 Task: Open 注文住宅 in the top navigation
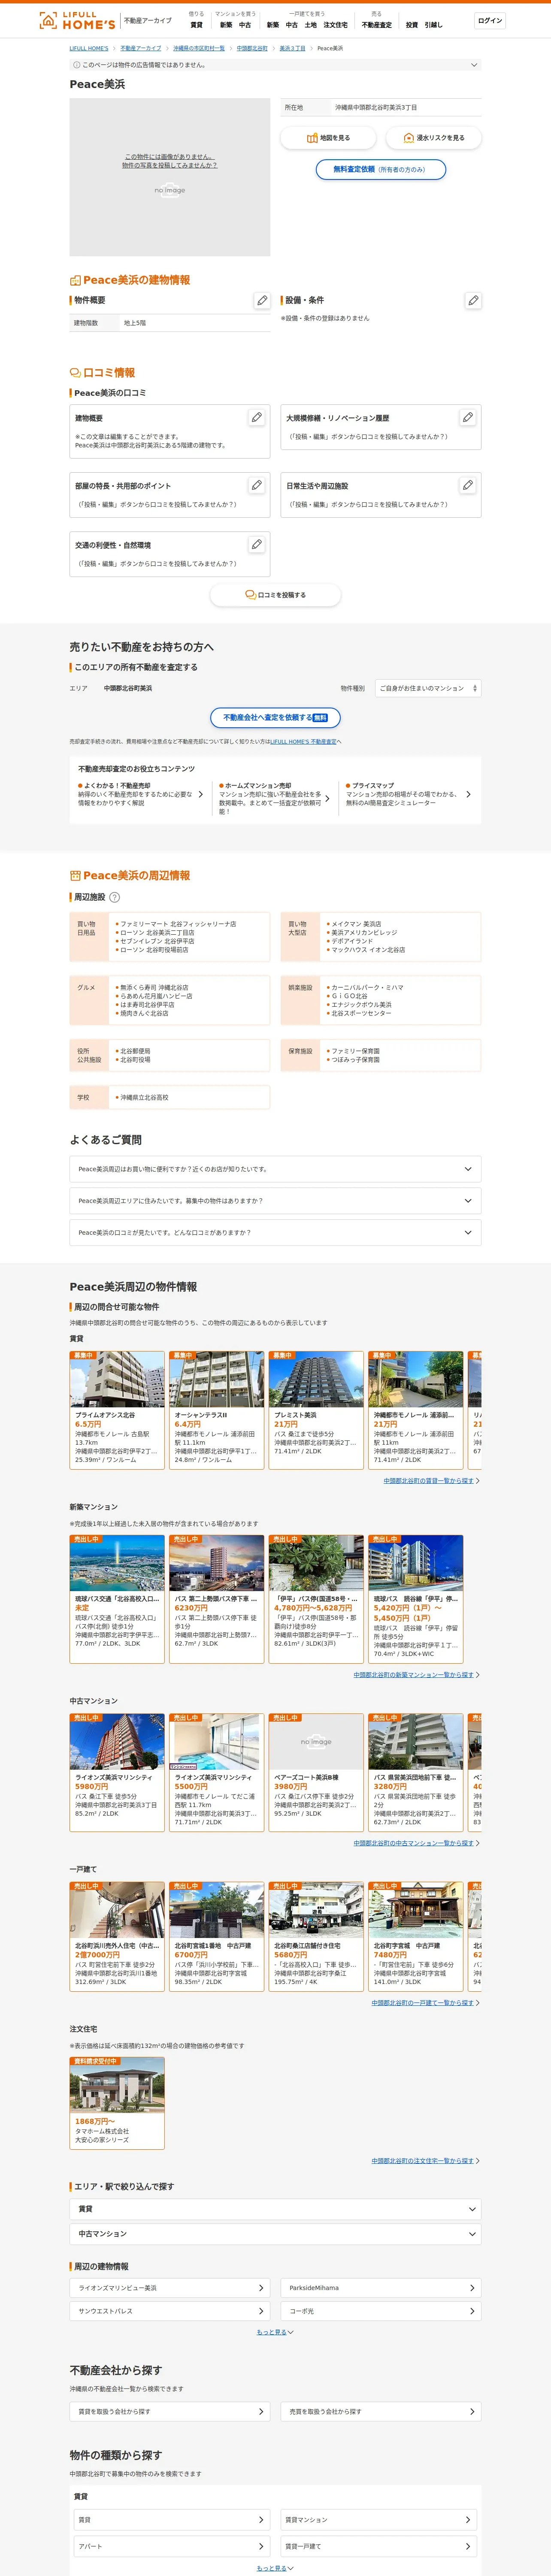335,25
